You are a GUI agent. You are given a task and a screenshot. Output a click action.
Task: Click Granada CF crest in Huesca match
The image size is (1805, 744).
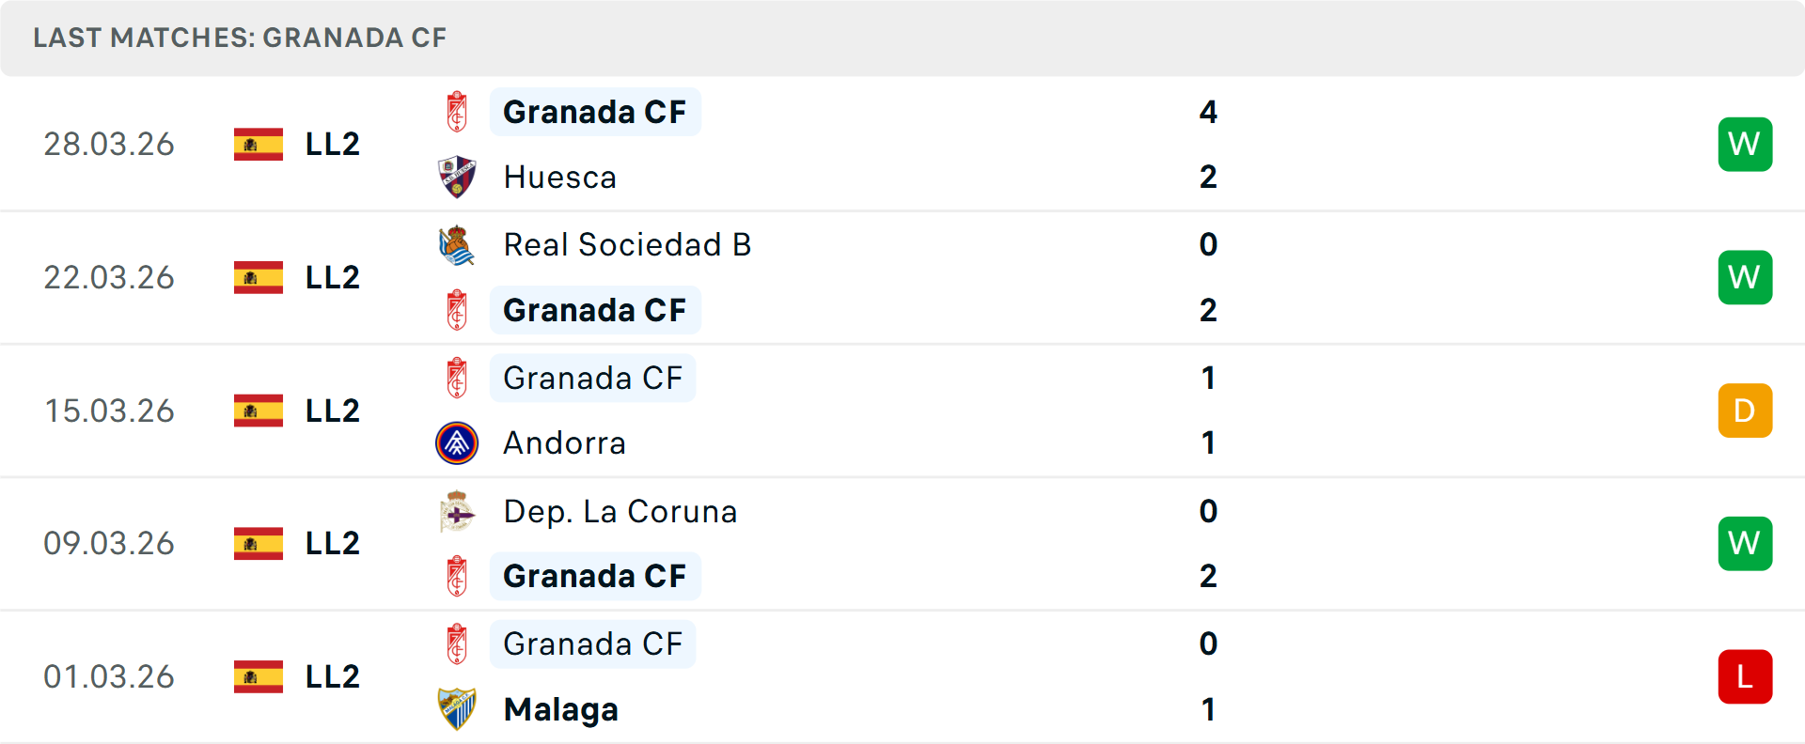coord(457,112)
